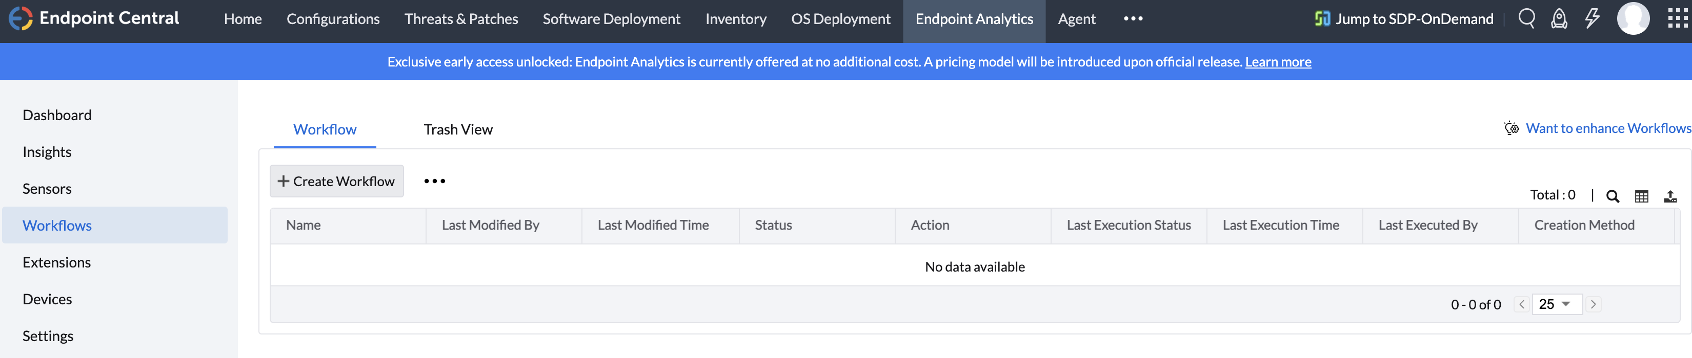Click the Create Workflow button
The height and width of the screenshot is (358, 1692).
pos(336,181)
